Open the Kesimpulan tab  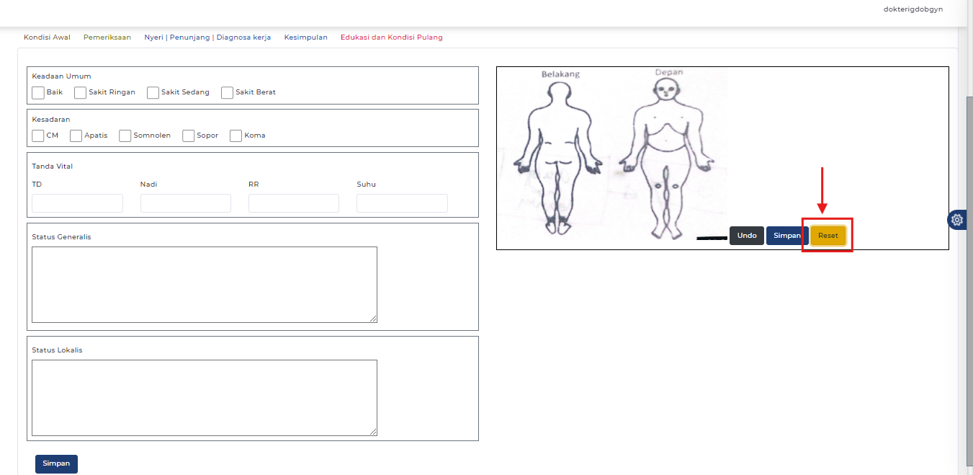tap(305, 37)
